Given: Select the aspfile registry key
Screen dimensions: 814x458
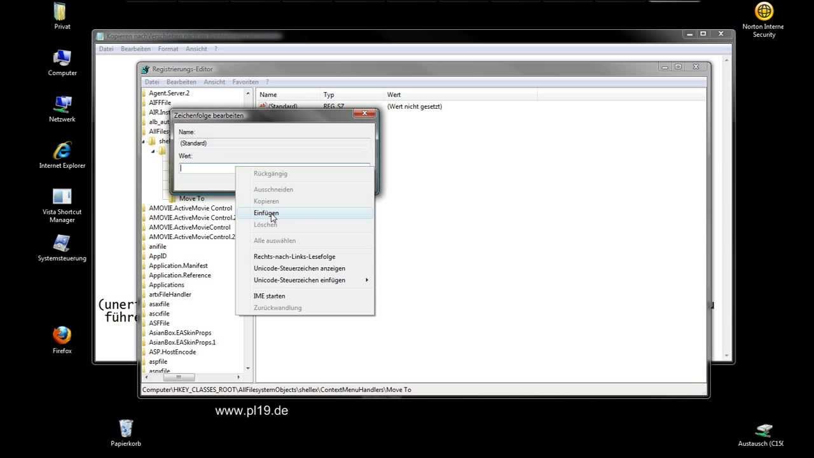Looking at the screenshot, I should coord(158,361).
